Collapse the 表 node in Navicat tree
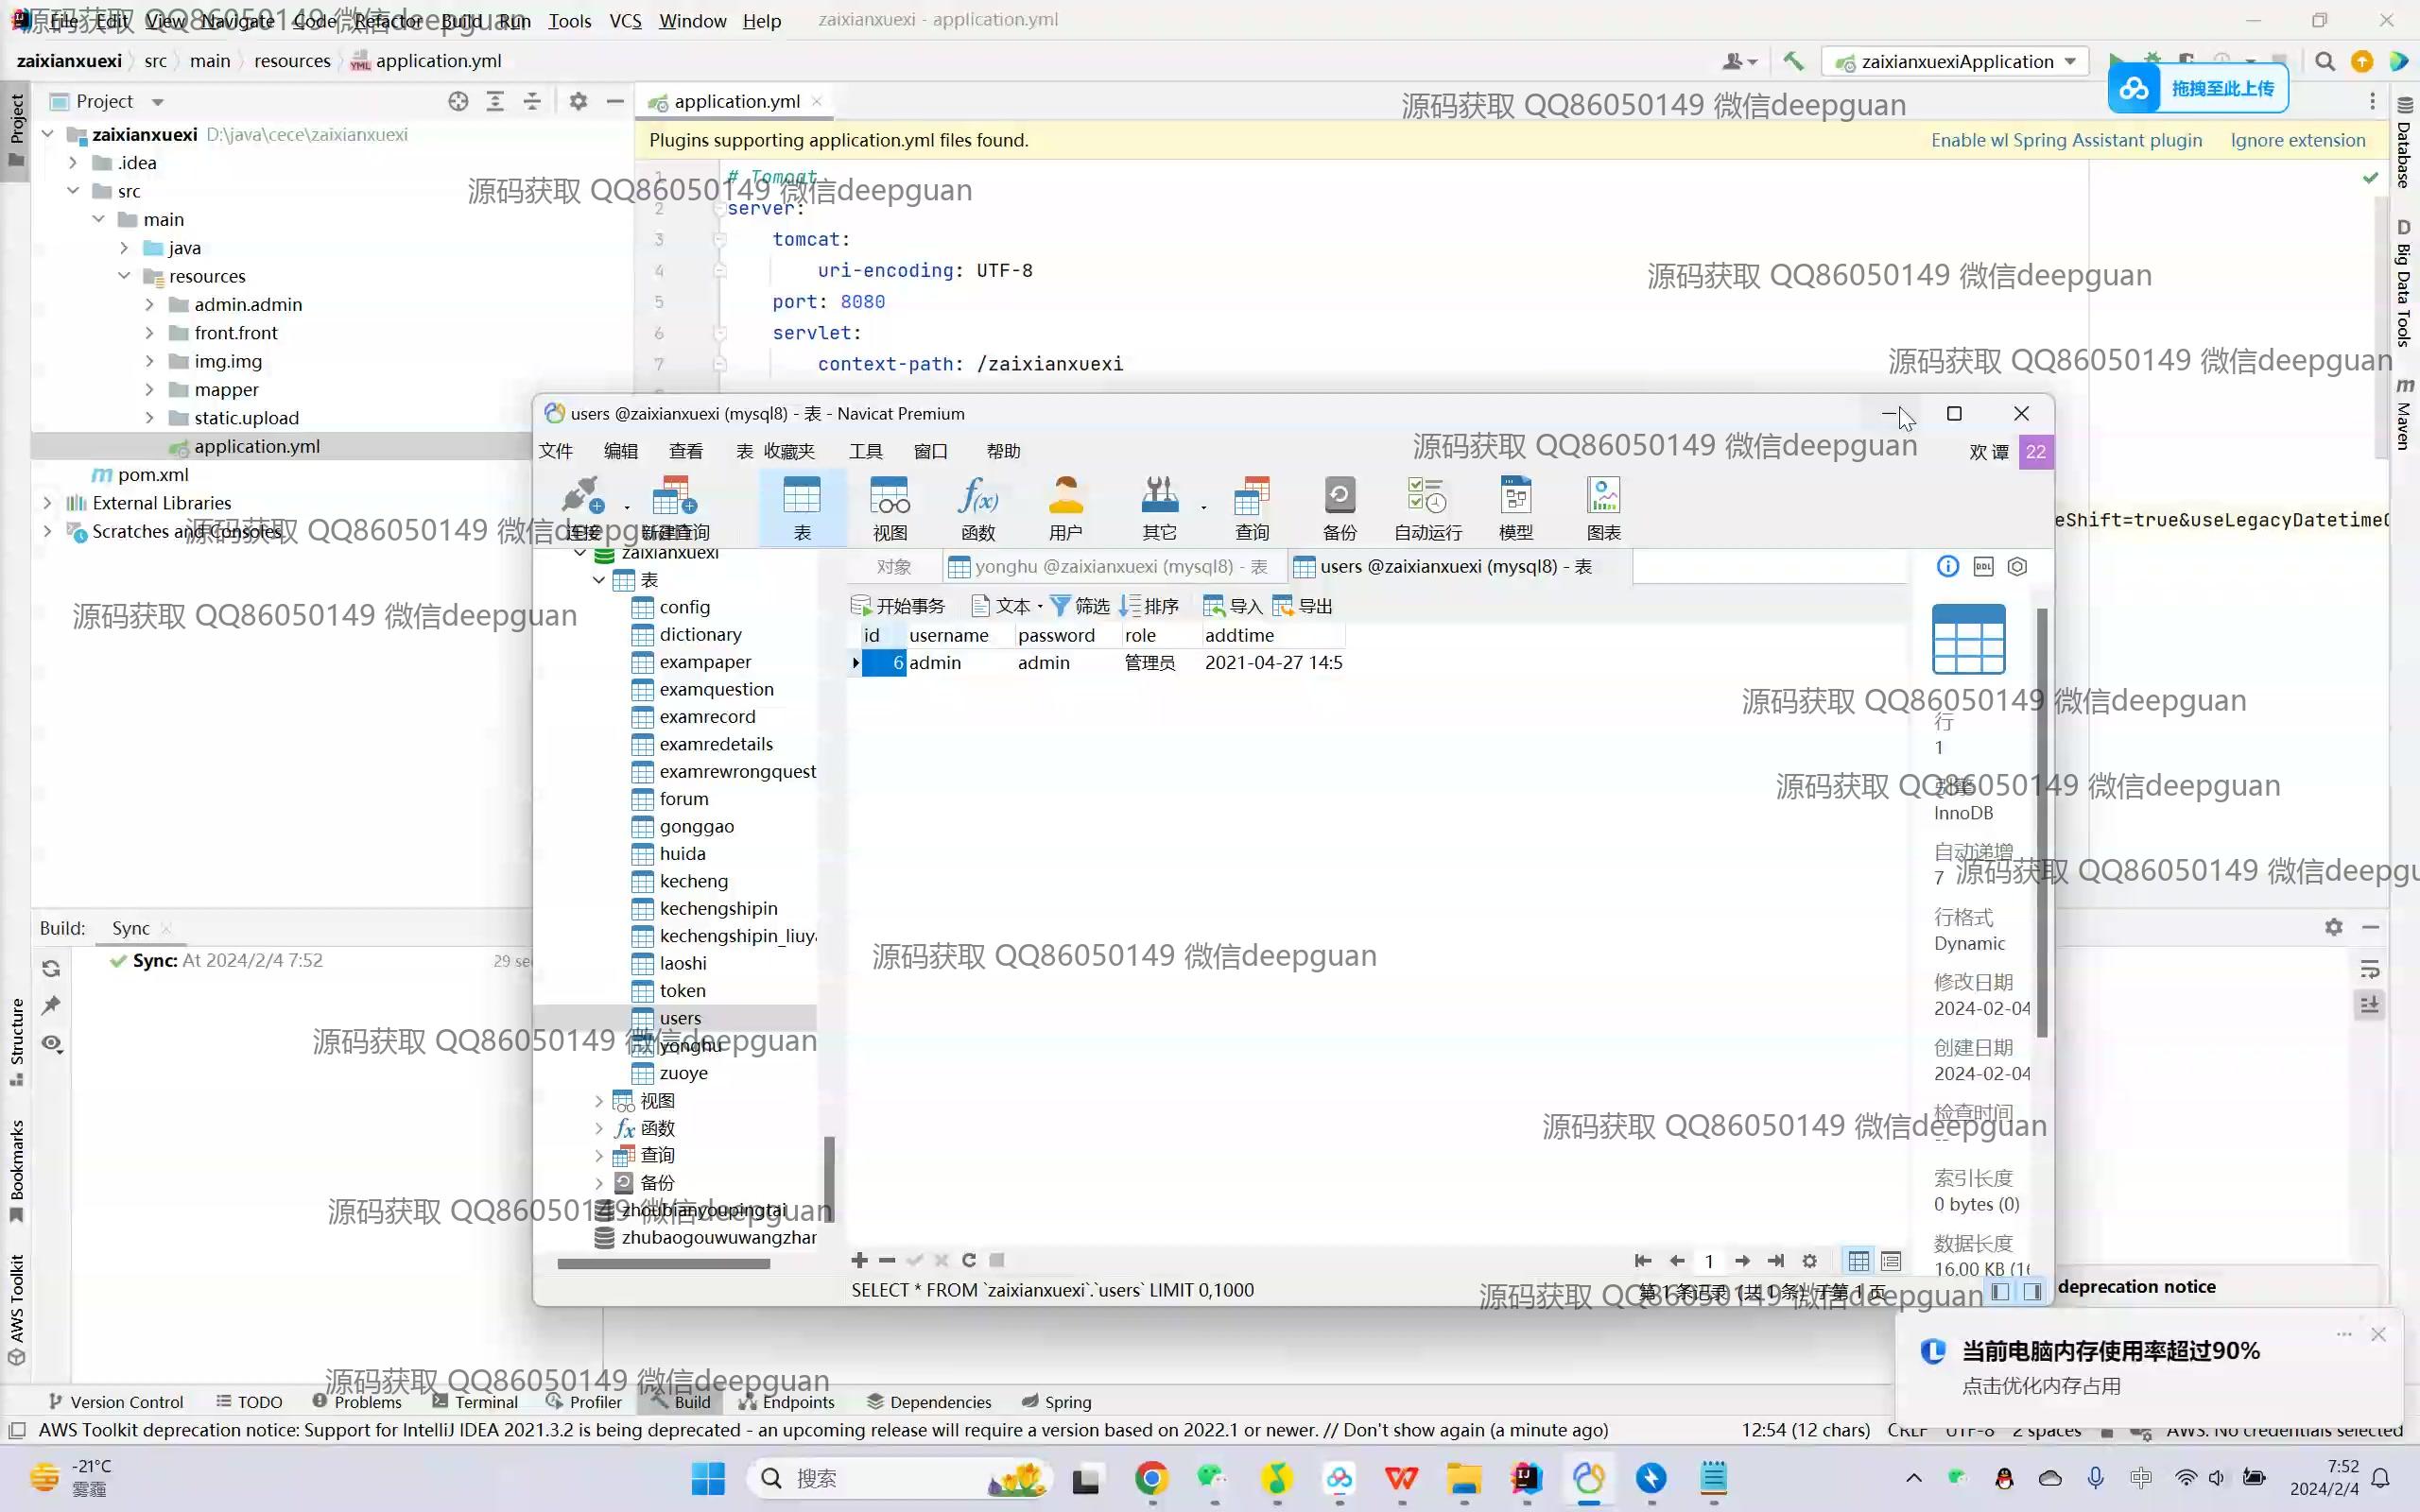The image size is (2420, 1512). point(599,580)
